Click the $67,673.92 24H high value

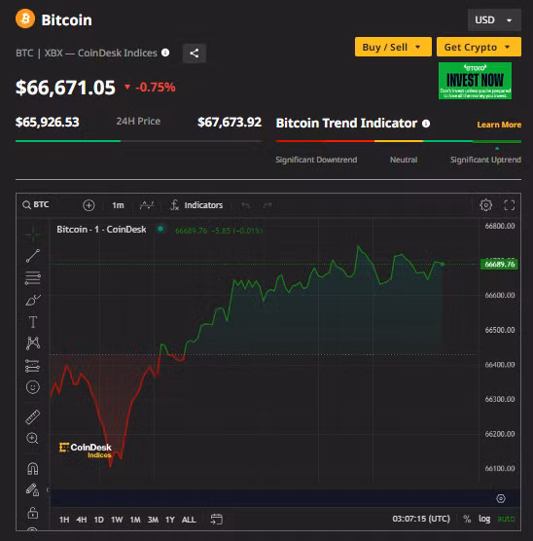click(x=230, y=123)
